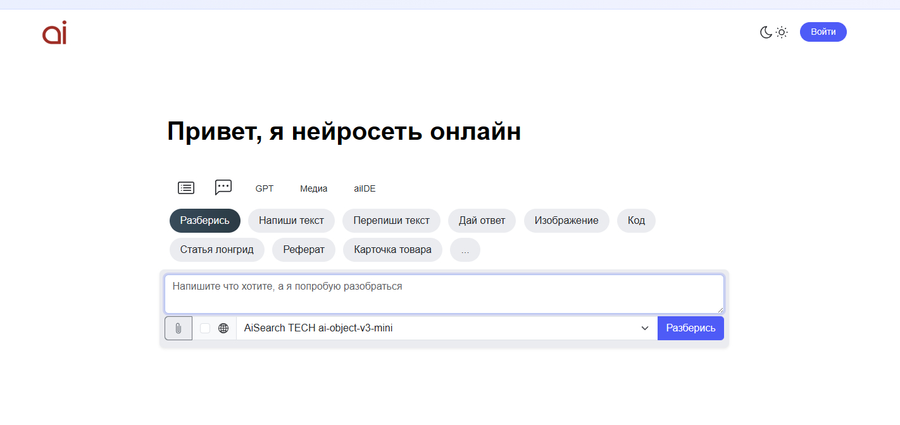Open the aiIDE tab
The height and width of the screenshot is (425, 900).
365,188
